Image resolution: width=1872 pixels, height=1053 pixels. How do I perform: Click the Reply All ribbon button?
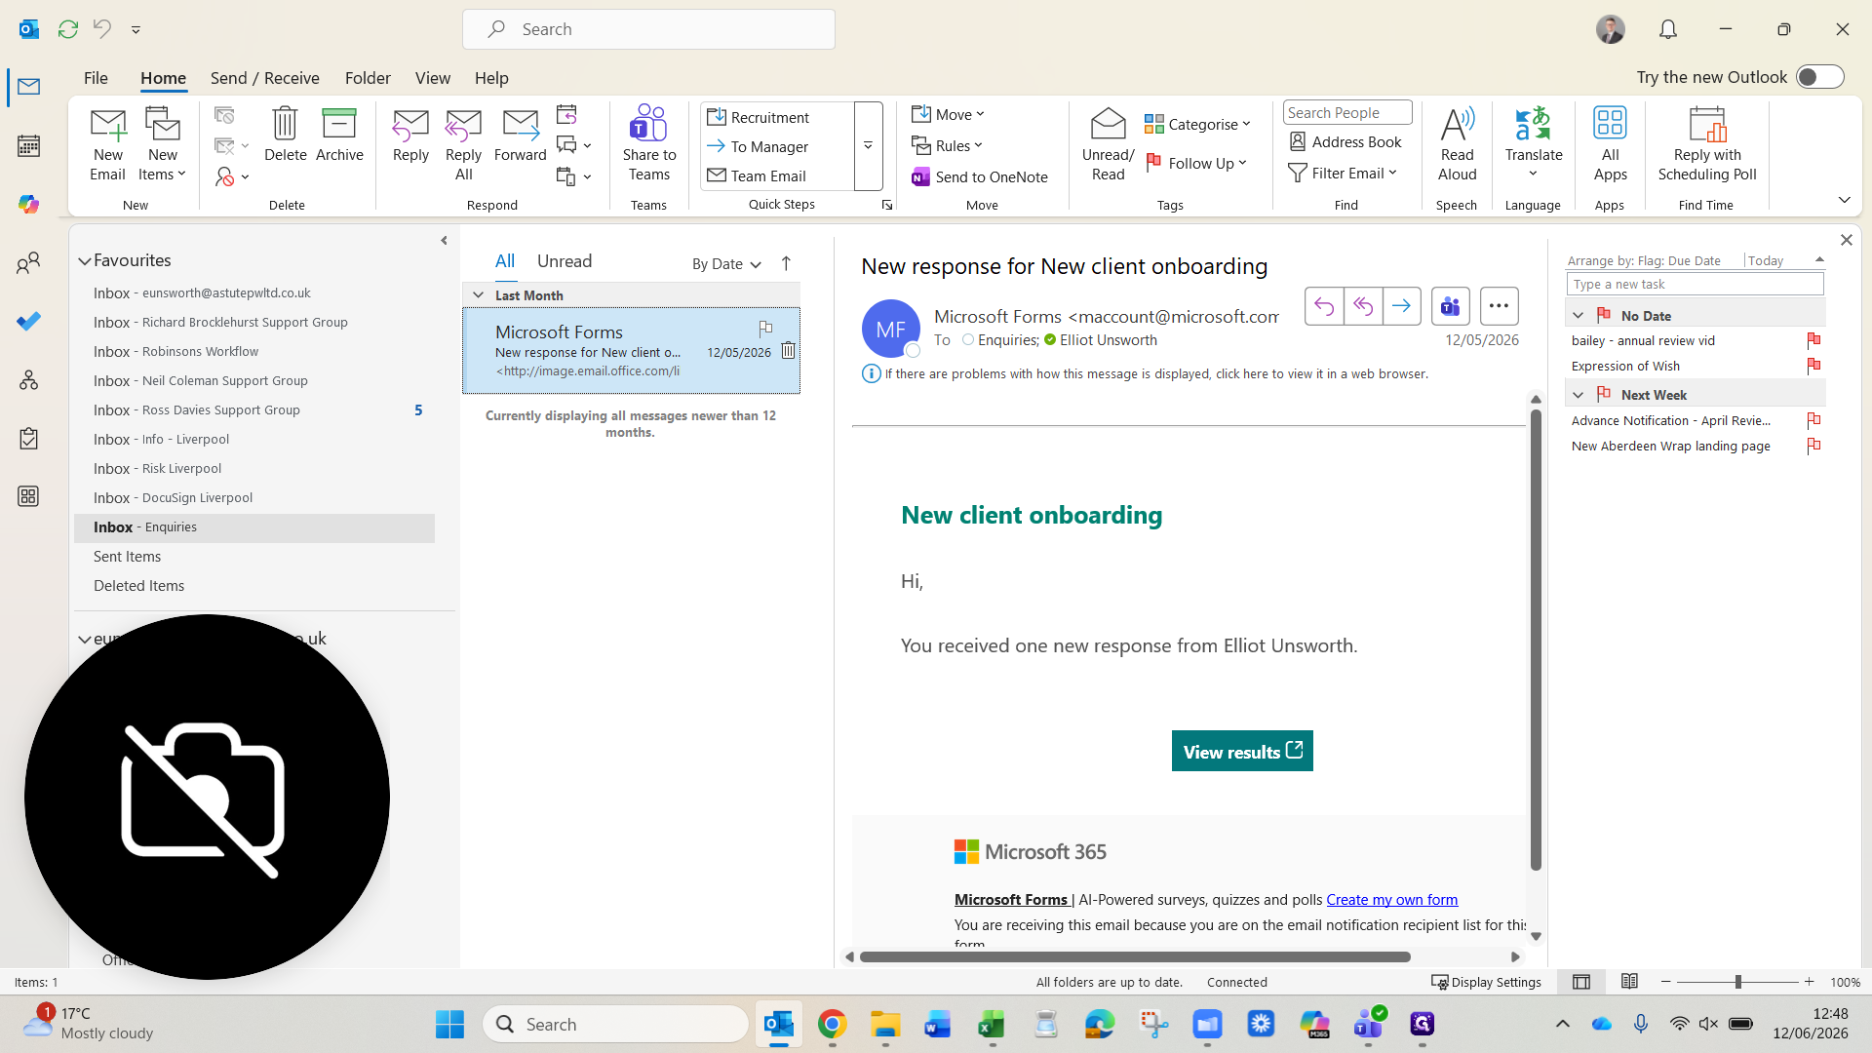[463, 144]
